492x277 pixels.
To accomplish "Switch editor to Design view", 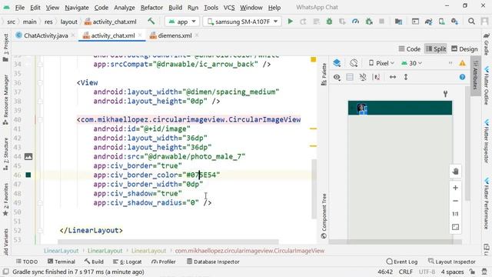I will 464,49.
